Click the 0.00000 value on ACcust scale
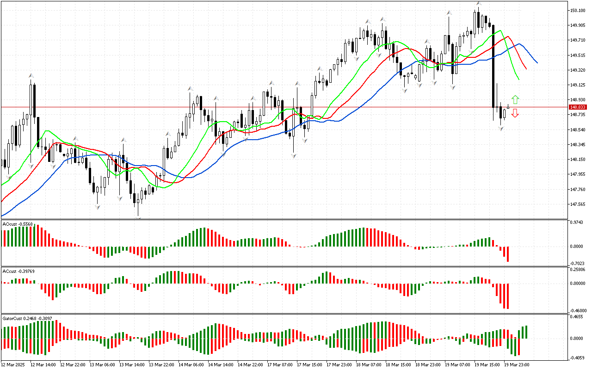592x370 pixels. pos(578,284)
